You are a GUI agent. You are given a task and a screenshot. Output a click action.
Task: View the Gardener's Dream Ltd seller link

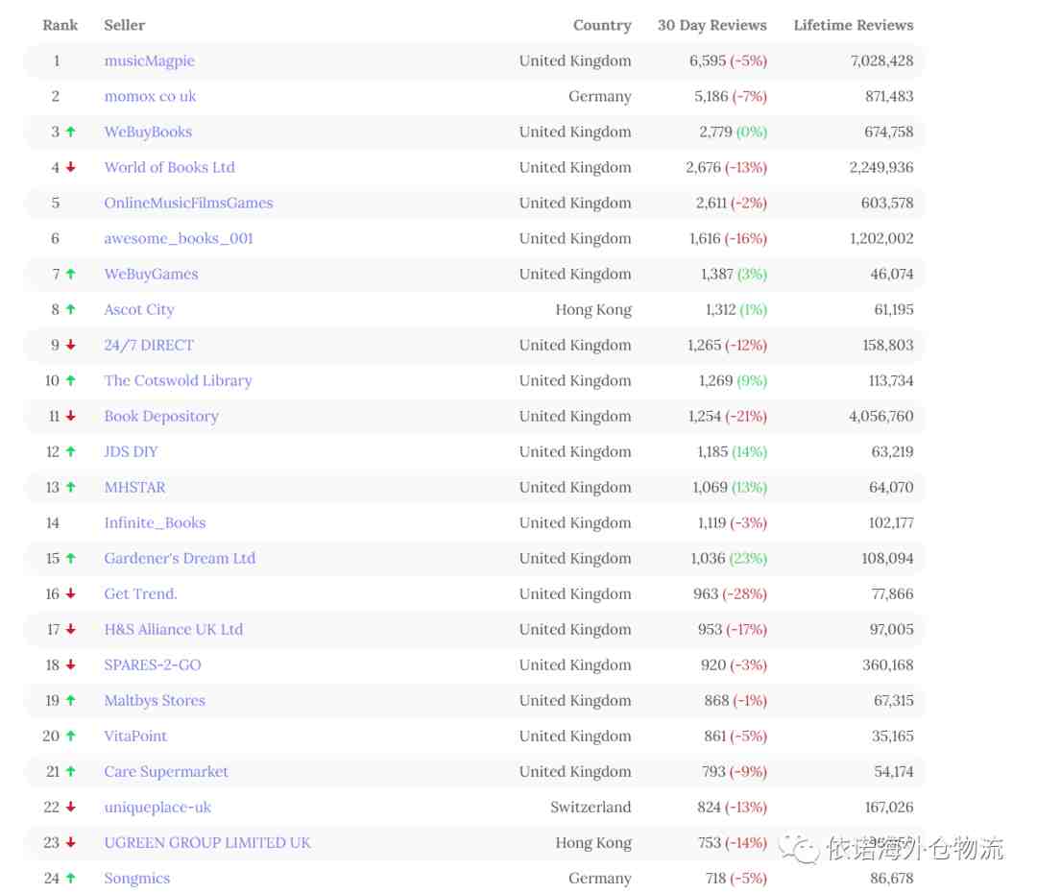point(180,558)
